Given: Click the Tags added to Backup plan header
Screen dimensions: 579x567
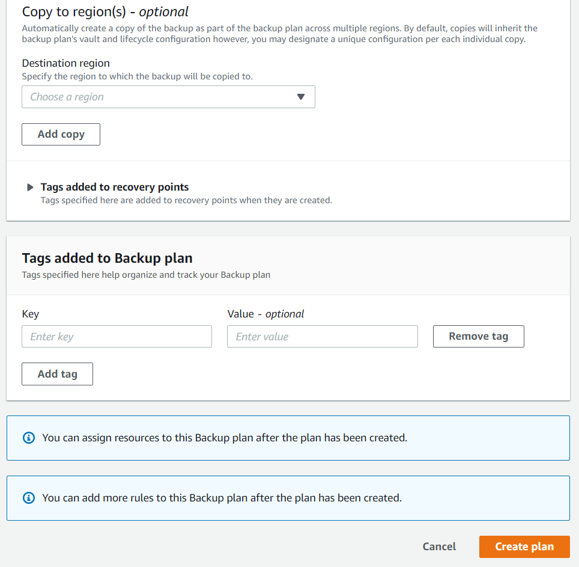Looking at the screenshot, I should point(107,258).
